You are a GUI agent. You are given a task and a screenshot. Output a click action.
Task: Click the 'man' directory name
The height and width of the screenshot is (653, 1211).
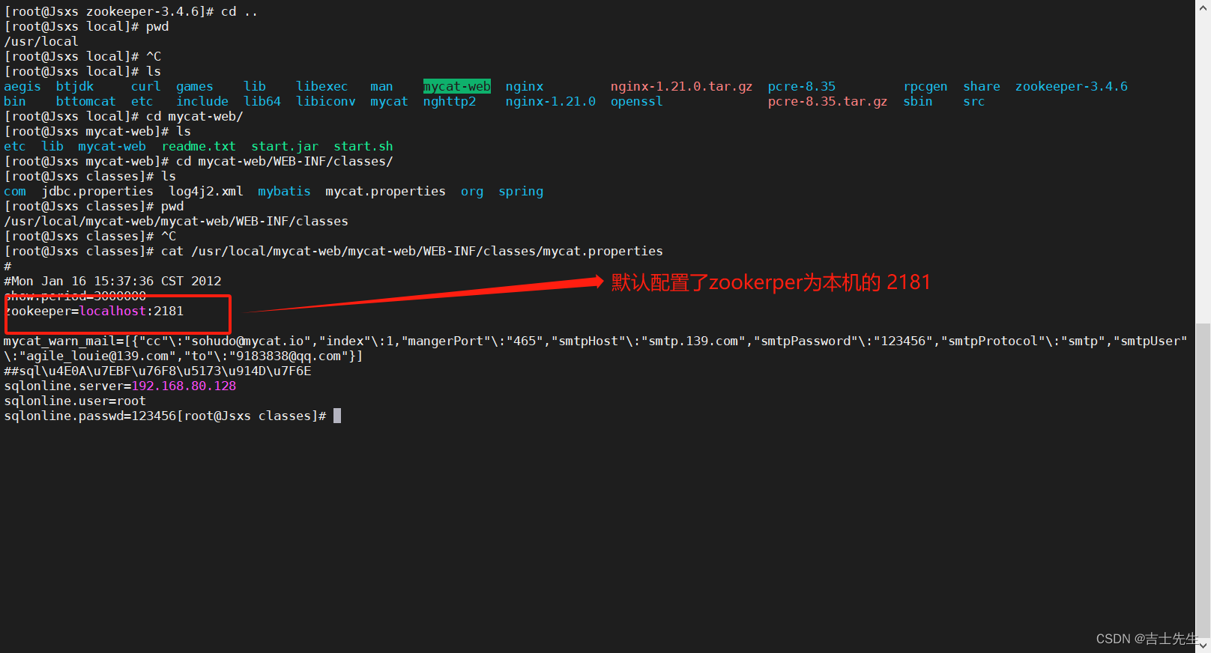381,87
